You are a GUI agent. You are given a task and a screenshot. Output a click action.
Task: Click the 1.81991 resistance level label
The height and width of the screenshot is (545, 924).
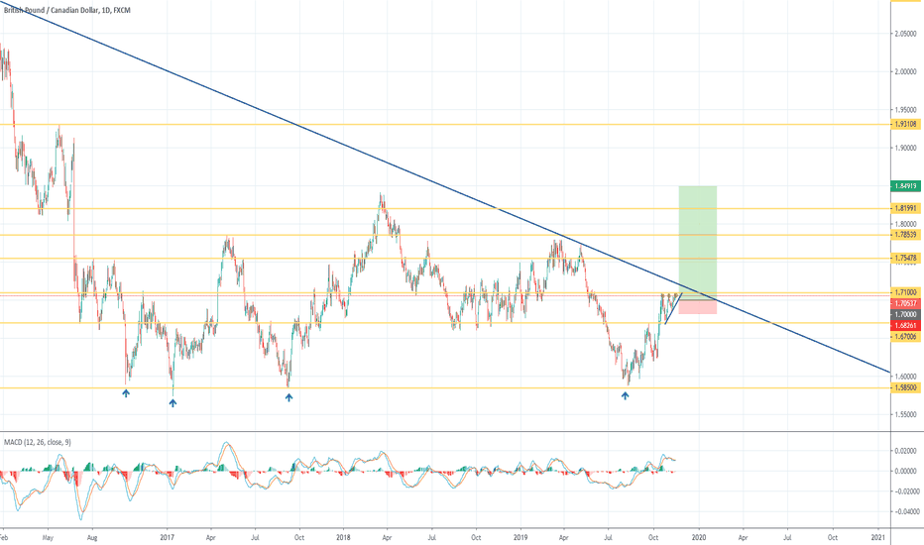click(x=905, y=209)
